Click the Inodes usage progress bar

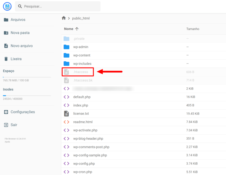27,96
